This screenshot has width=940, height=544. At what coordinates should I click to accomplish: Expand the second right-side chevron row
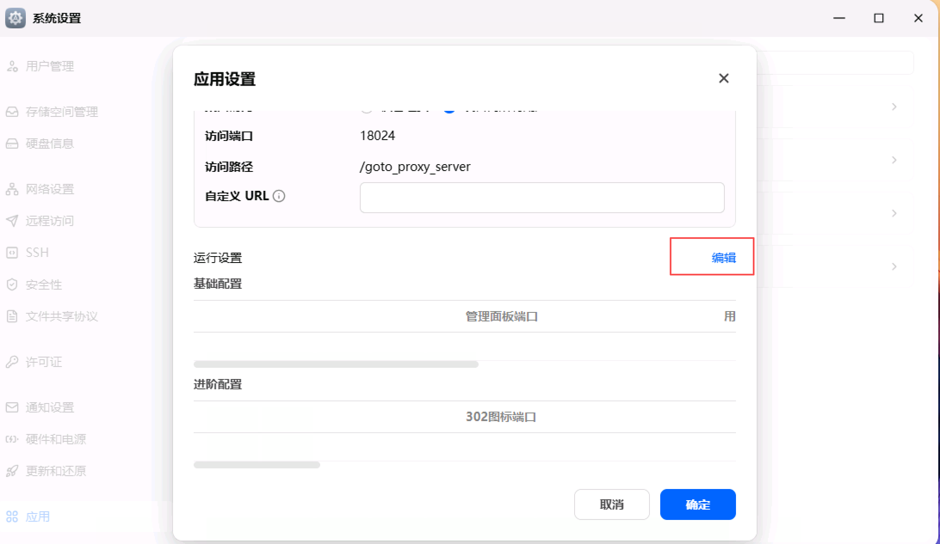(894, 160)
